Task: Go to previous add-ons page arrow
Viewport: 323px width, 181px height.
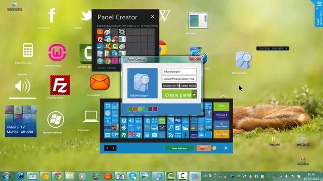Action: coord(107,148)
